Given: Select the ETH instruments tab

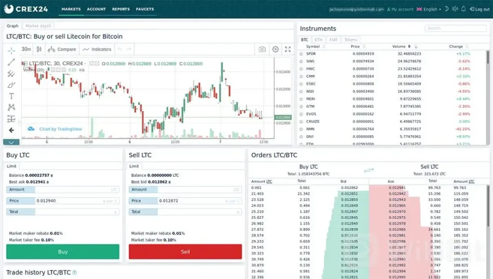Looking at the screenshot, I should click(x=319, y=40).
